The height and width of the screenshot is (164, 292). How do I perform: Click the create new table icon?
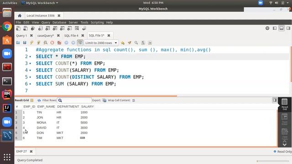pos(47,28)
